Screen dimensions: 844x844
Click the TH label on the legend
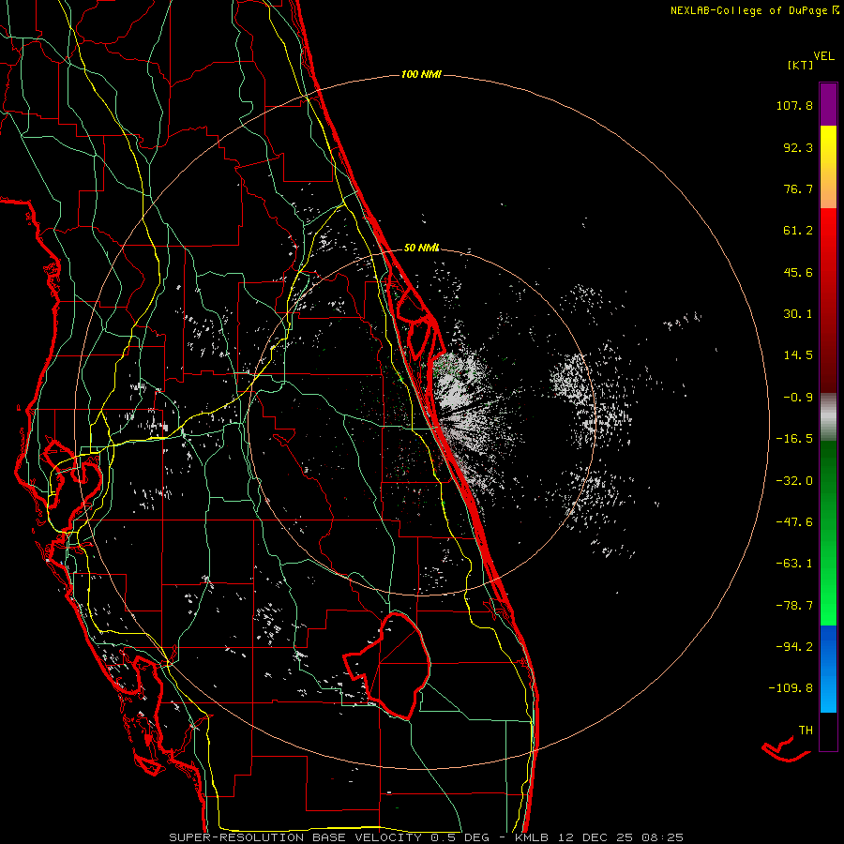click(806, 731)
